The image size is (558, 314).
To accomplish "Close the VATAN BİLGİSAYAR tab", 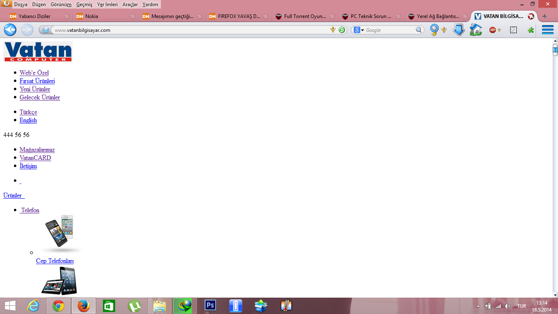I will [x=531, y=16].
